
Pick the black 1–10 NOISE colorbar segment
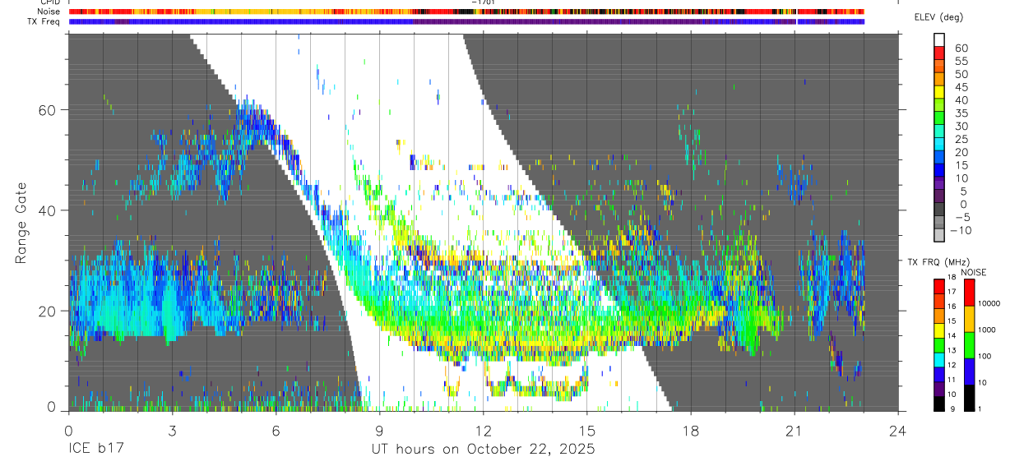pos(969,398)
